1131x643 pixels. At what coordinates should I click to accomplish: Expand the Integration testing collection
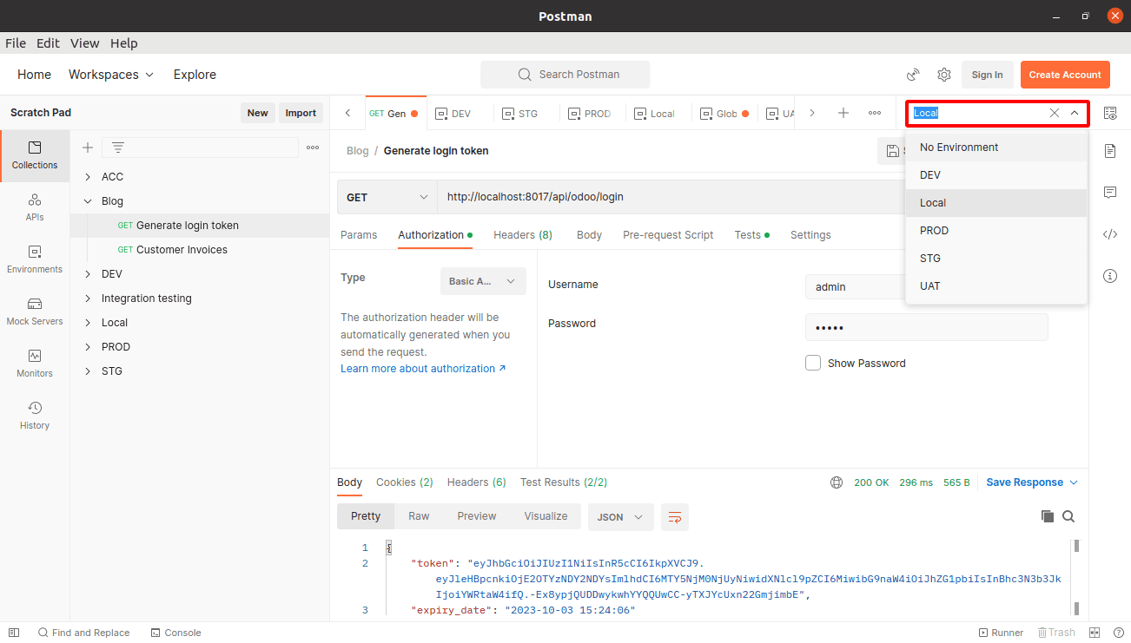tap(88, 298)
